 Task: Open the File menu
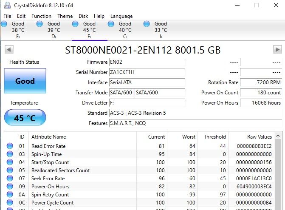pos(7,16)
